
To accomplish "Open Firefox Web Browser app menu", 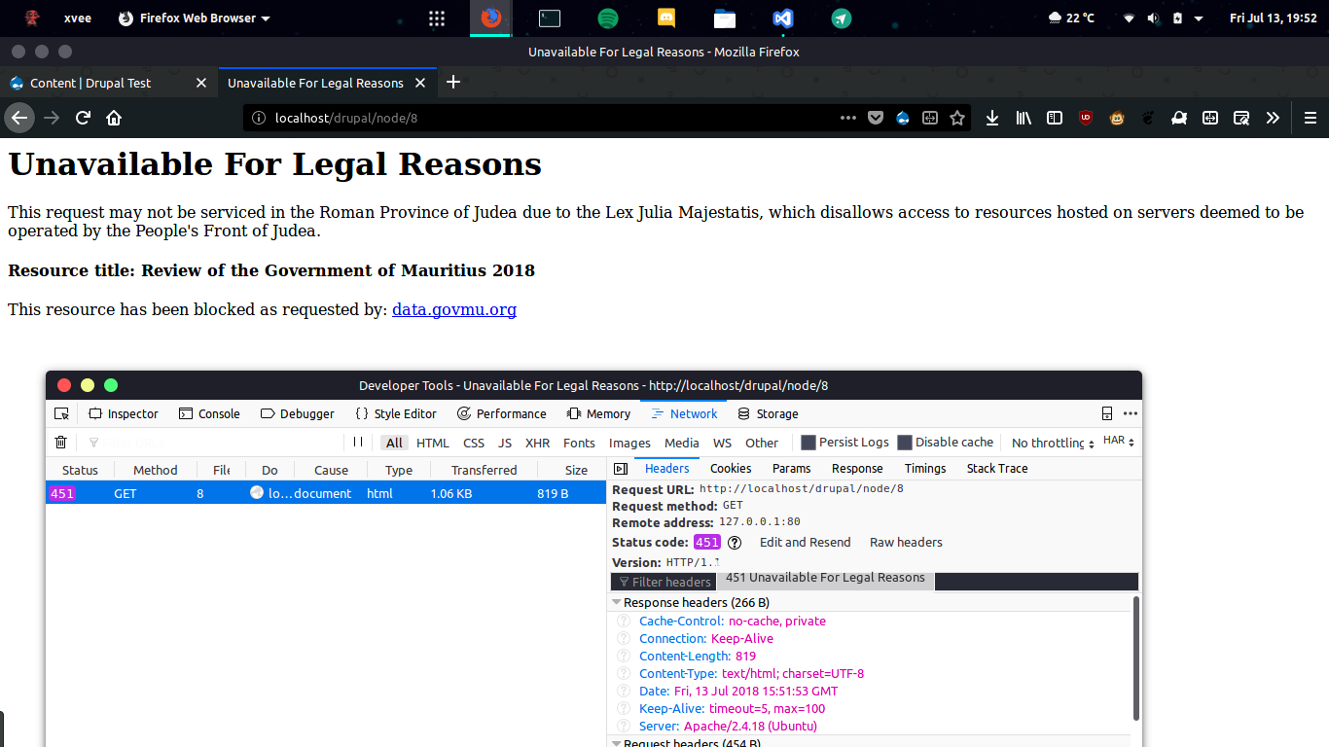I will click(x=195, y=18).
